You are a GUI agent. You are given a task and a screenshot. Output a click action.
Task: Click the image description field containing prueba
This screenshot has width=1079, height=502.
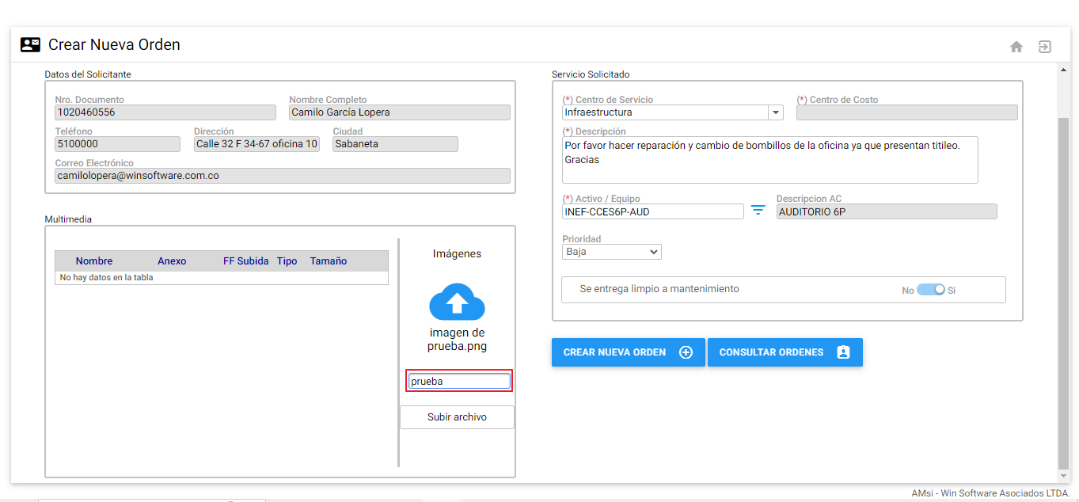tap(459, 381)
